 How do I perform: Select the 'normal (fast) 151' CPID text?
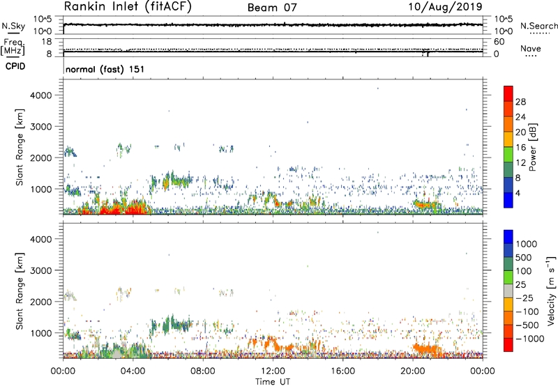(105, 69)
